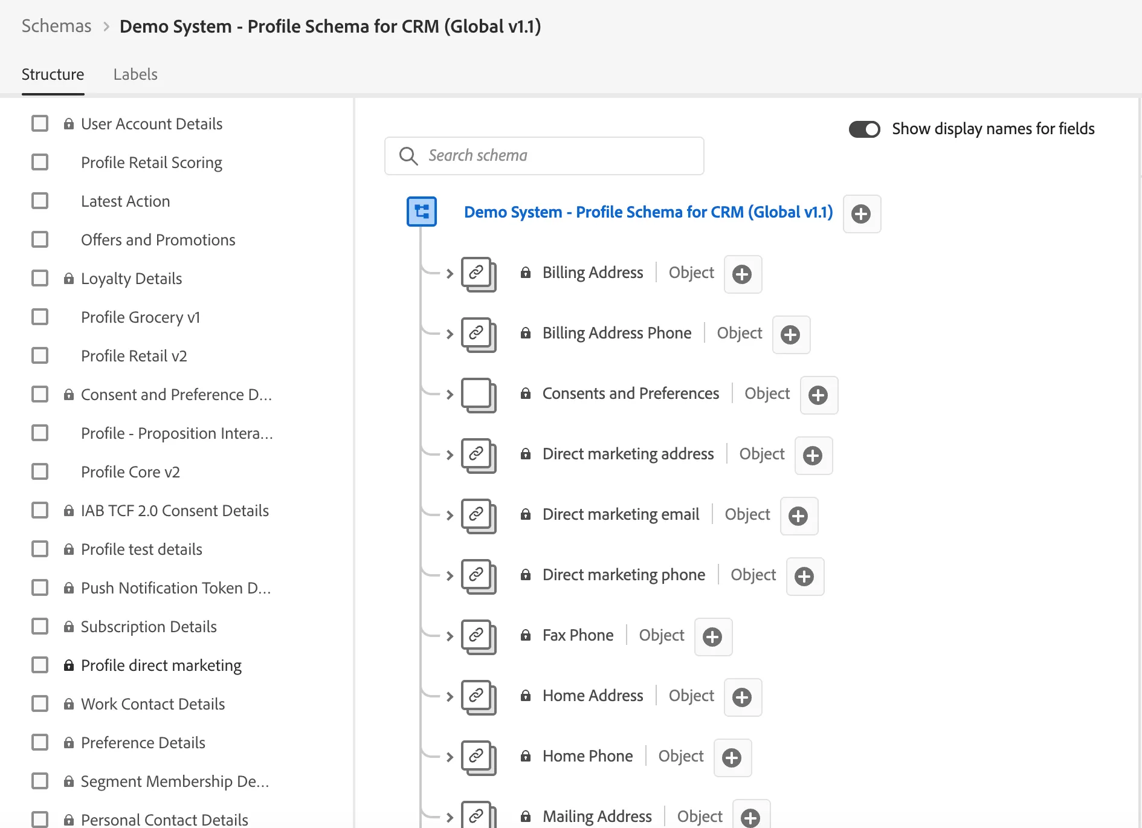This screenshot has height=828, width=1142.
Task: Click the object icon for Consents and Preferences
Action: point(479,395)
